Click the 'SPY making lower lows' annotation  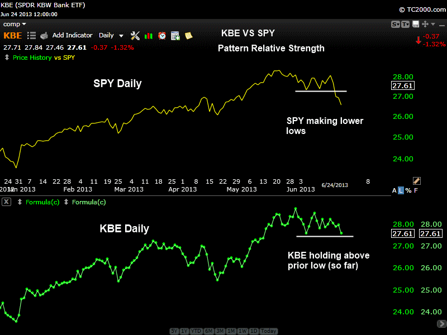pyautogui.click(x=325, y=126)
